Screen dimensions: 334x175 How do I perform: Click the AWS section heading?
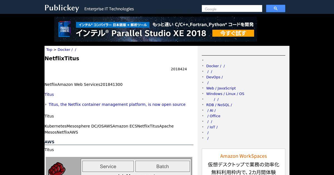(x=49, y=142)
